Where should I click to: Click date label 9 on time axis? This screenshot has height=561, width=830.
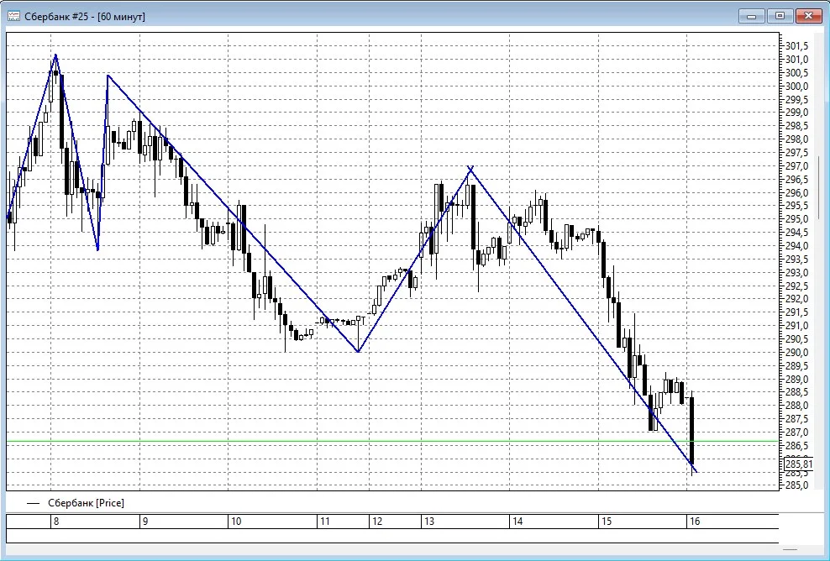[x=145, y=522]
